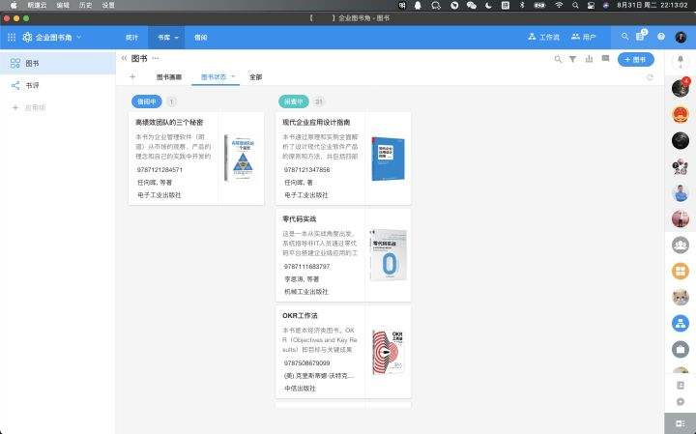Open the comments discussion icon
Viewport: 696px width, 434px height.
pos(605,59)
